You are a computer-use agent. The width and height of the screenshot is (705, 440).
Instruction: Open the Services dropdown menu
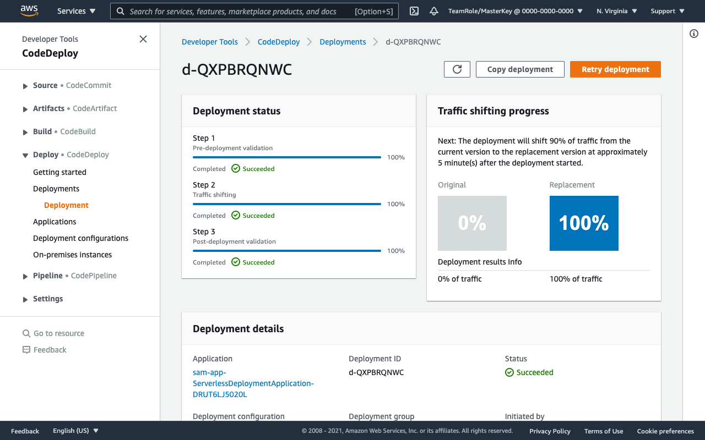(x=76, y=11)
